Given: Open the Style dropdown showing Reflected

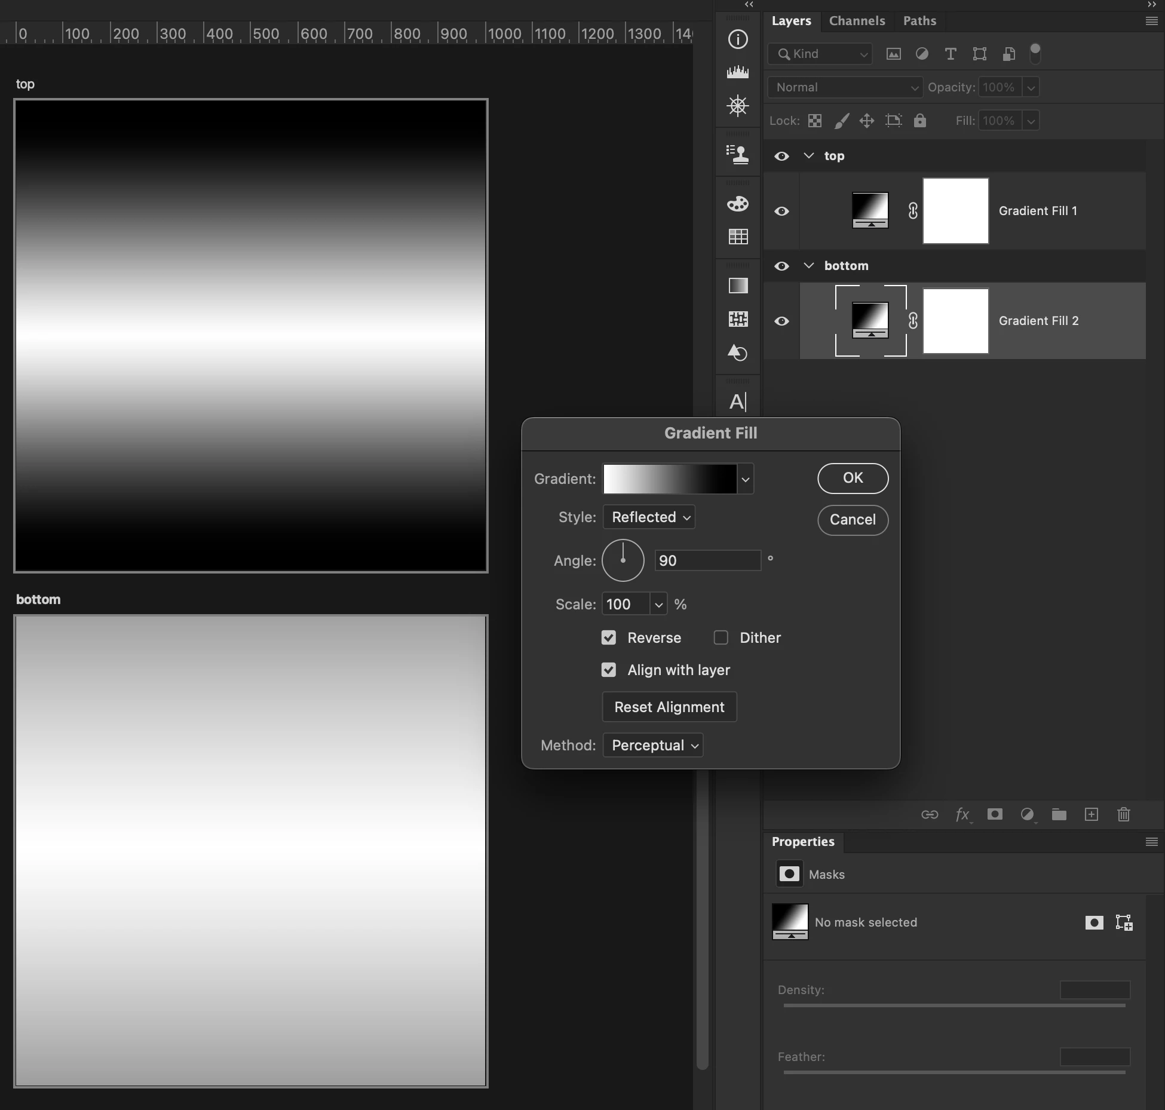Looking at the screenshot, I should tap(649, 517).
